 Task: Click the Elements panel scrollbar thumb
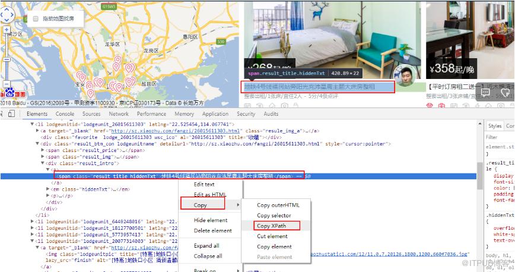[x=480, y=176]
